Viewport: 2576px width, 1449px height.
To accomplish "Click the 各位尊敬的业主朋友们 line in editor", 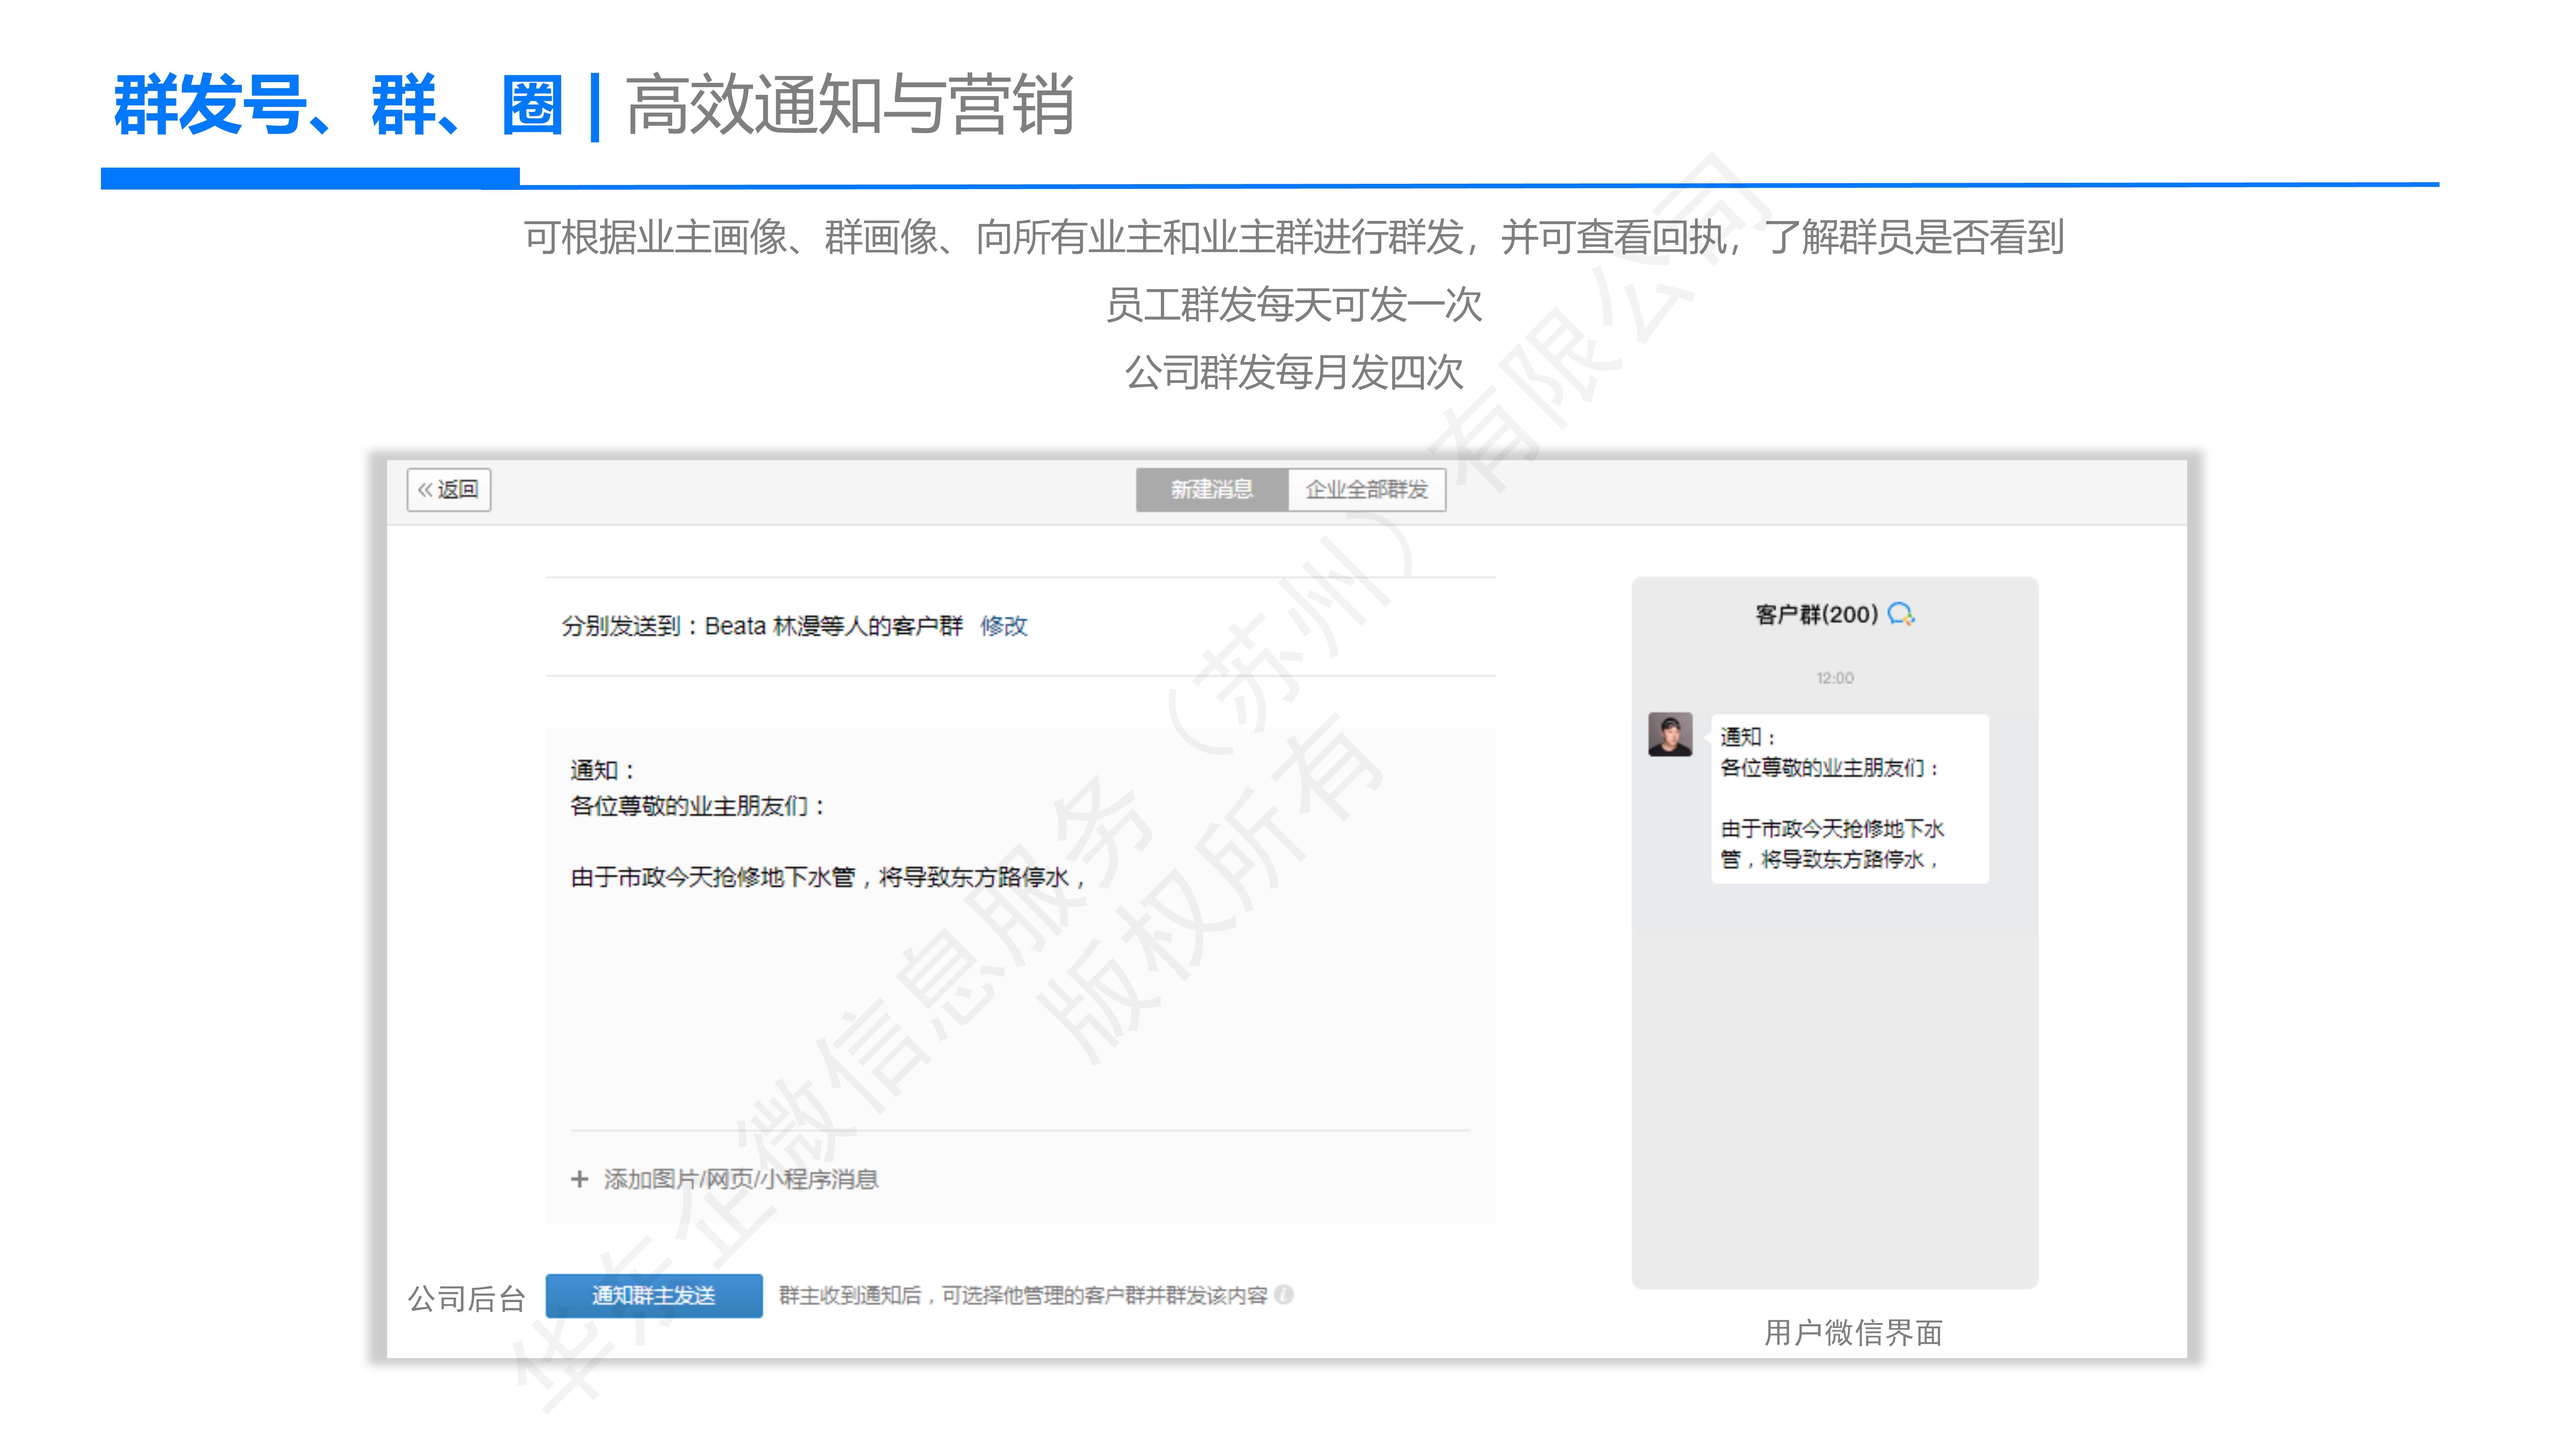I will (x=698, y=806).
